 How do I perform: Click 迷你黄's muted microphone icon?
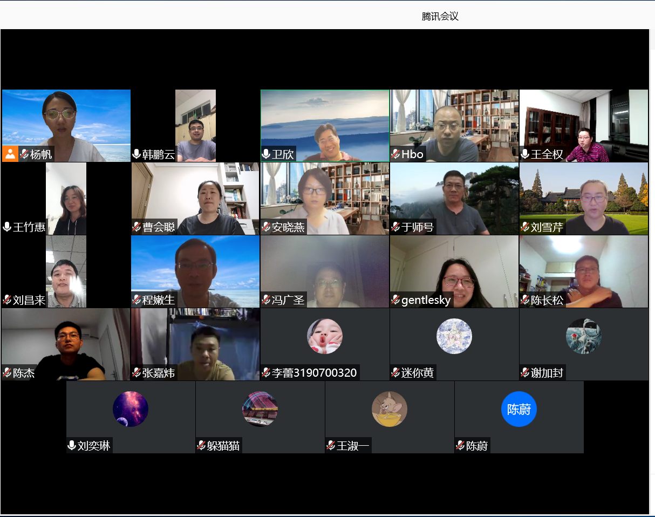point(395,373)
